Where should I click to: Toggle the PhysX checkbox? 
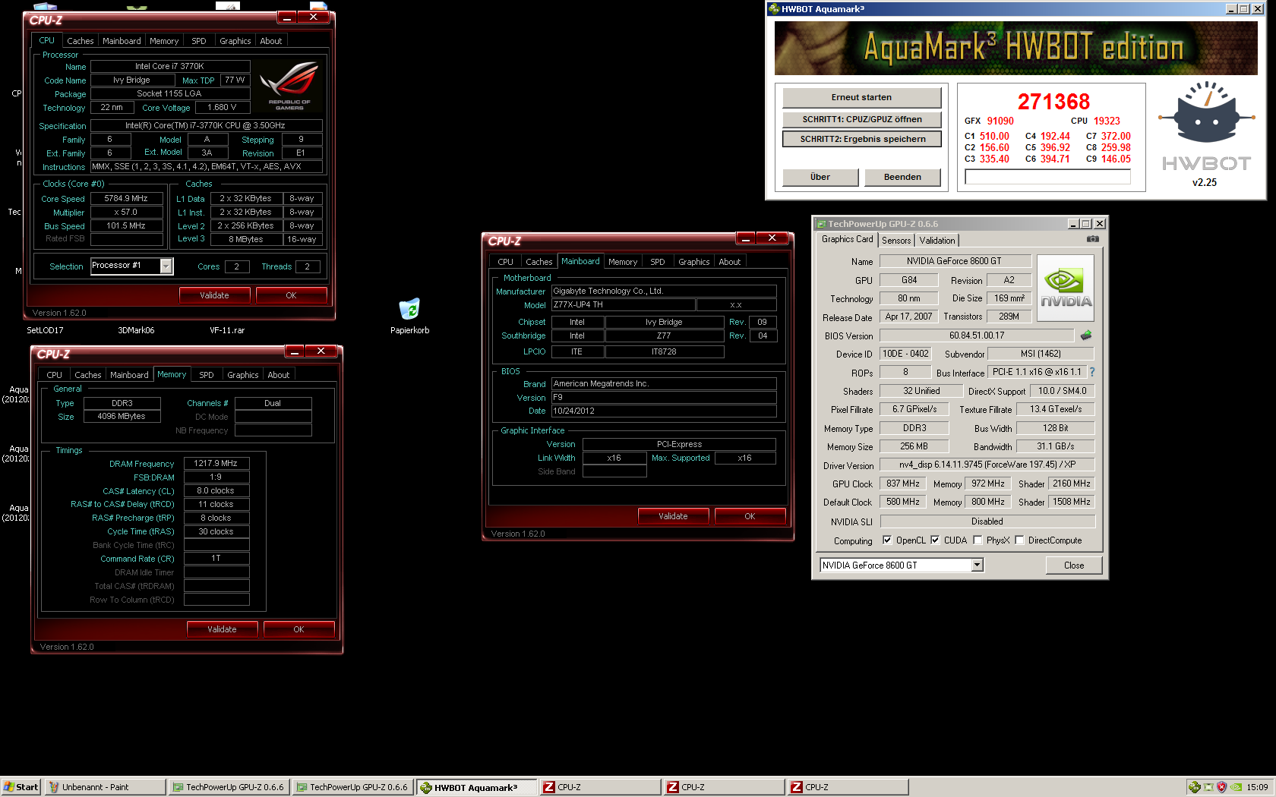[x=978, y=540]
